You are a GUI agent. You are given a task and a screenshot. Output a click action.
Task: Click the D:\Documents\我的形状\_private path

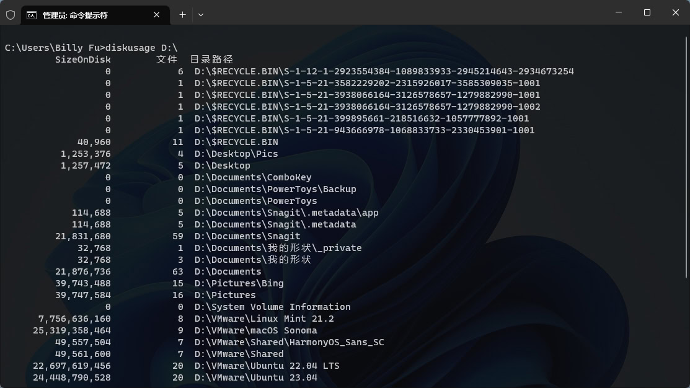278,248
